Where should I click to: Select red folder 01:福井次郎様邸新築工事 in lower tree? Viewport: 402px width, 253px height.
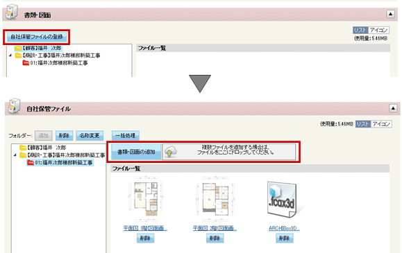60,163
